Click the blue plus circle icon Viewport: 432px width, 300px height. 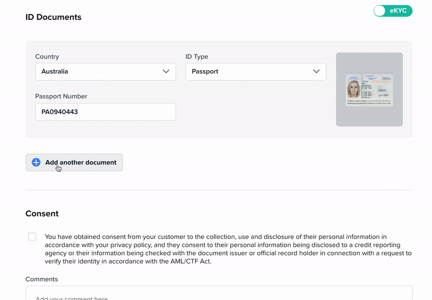tap(36, 162)
